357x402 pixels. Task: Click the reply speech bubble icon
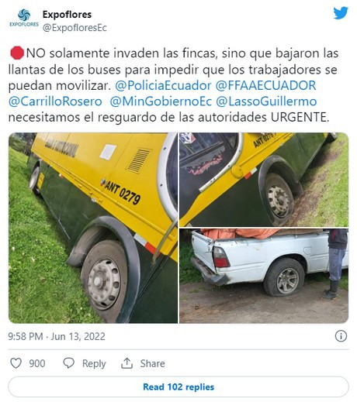pyautogui.click(x=68, y=363)
